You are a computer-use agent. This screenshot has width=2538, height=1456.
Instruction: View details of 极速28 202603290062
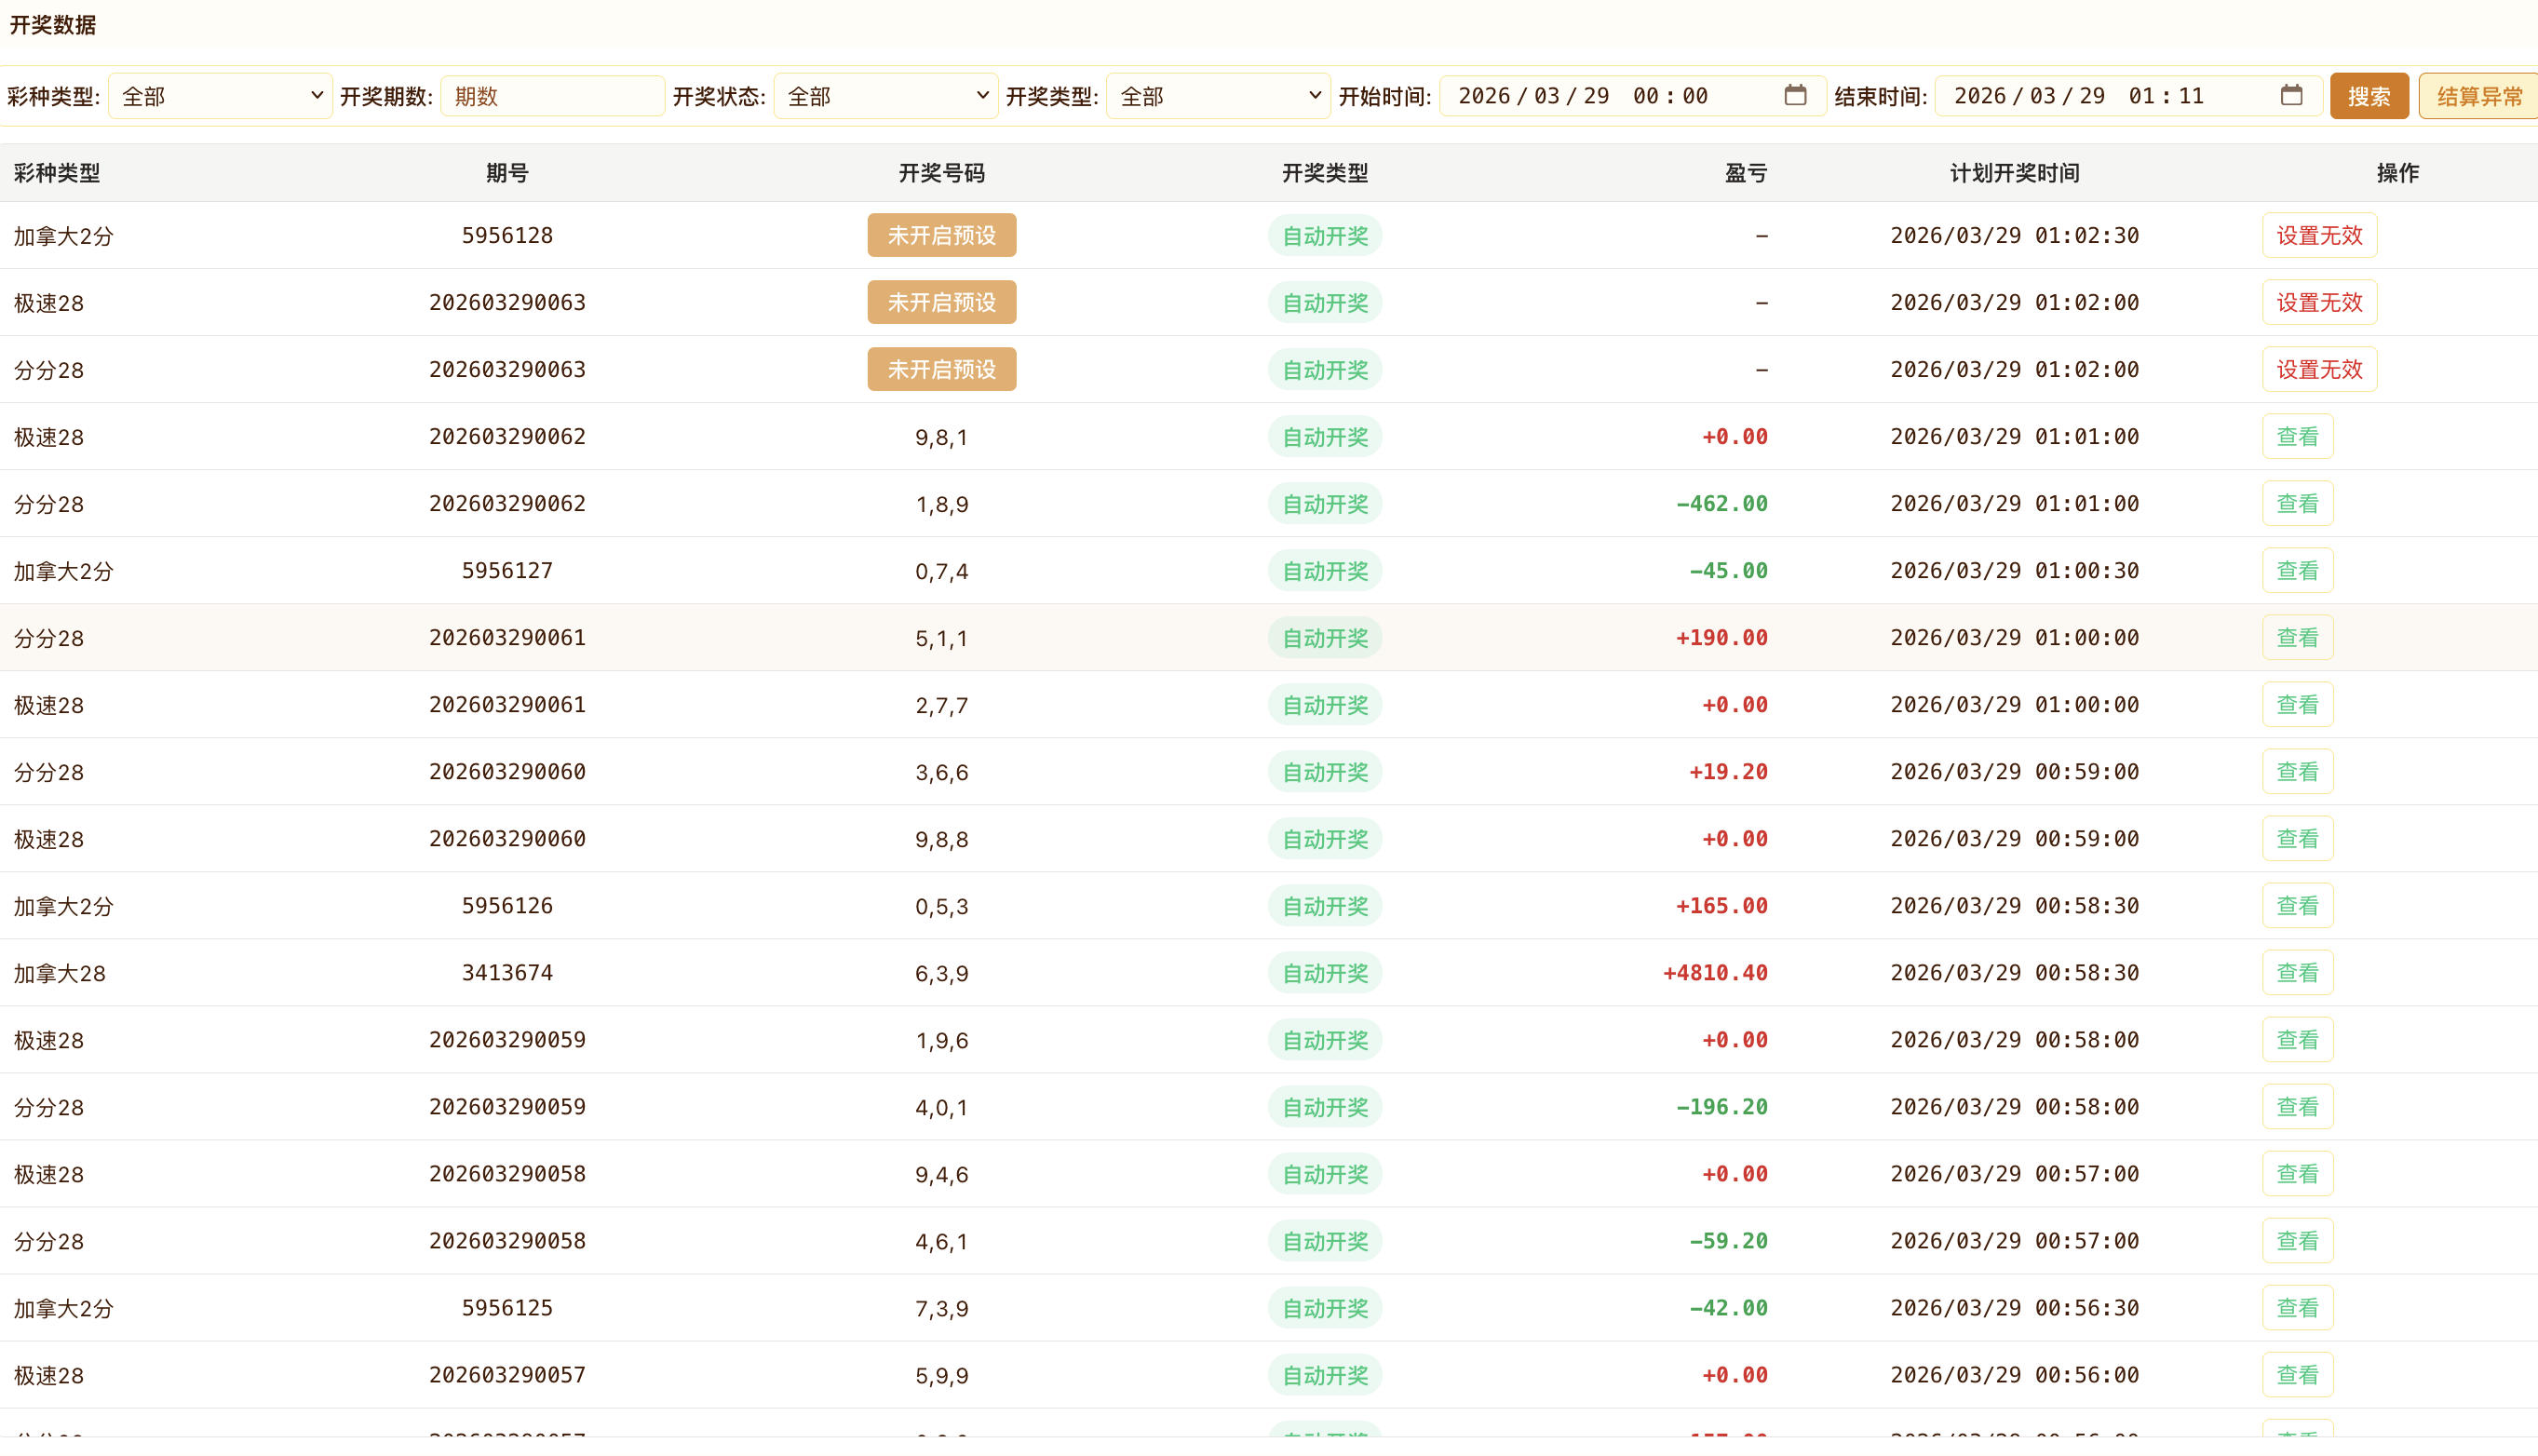coord(2297,436)
